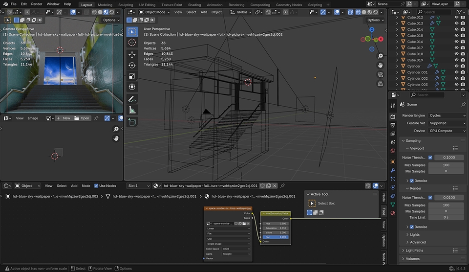
Task: Open the Render menu in the top bar
Action: (x=37, y=4)
